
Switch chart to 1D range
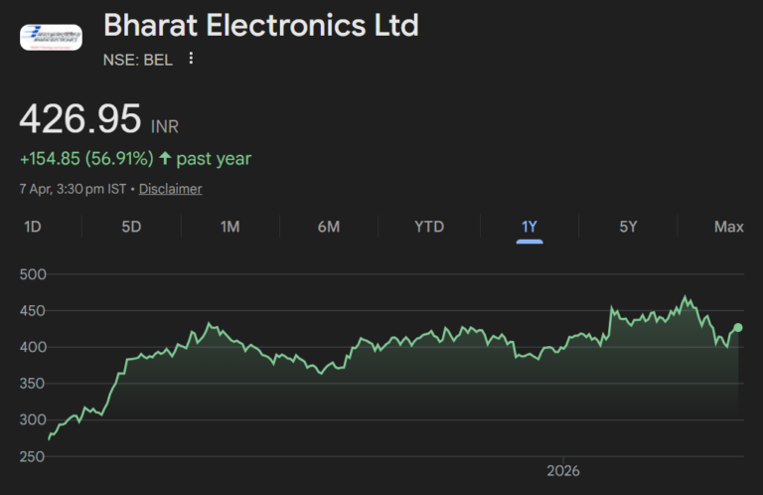(x=33, y=227)
